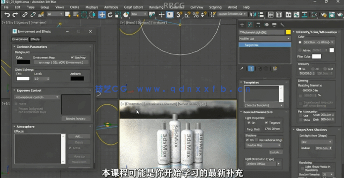Viewport: 344px width, 178px height.
Task: Toggle Window/Crossing selection mode
Action: click(93, 15)
